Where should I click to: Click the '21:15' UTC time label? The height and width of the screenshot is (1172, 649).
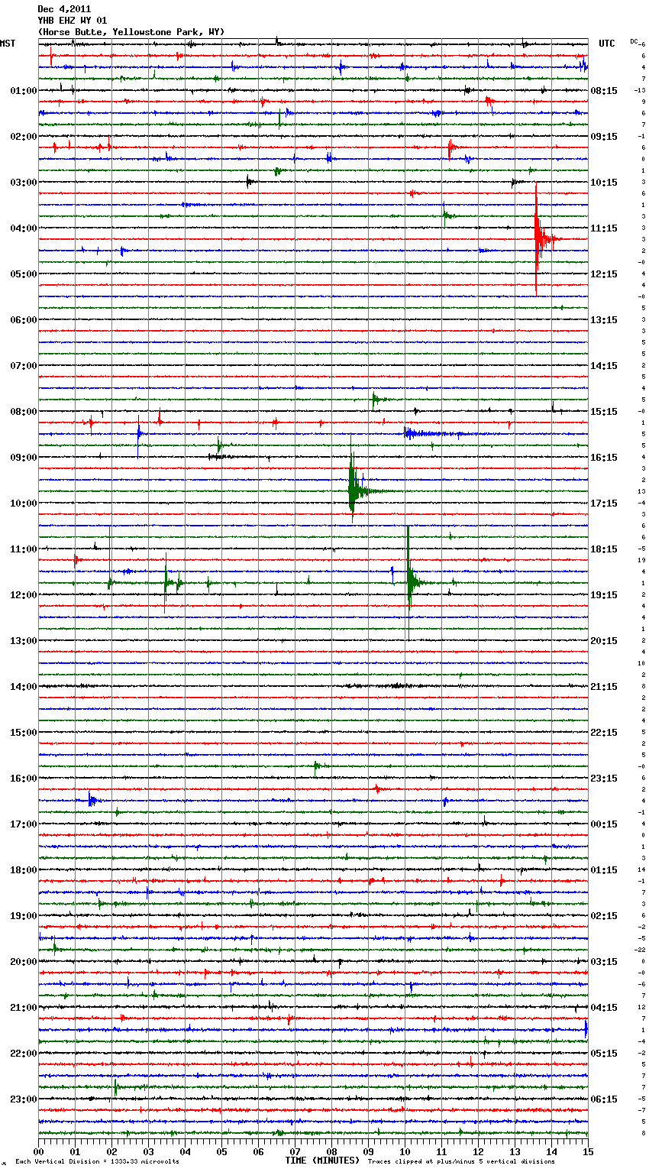(x=604, y=687)
